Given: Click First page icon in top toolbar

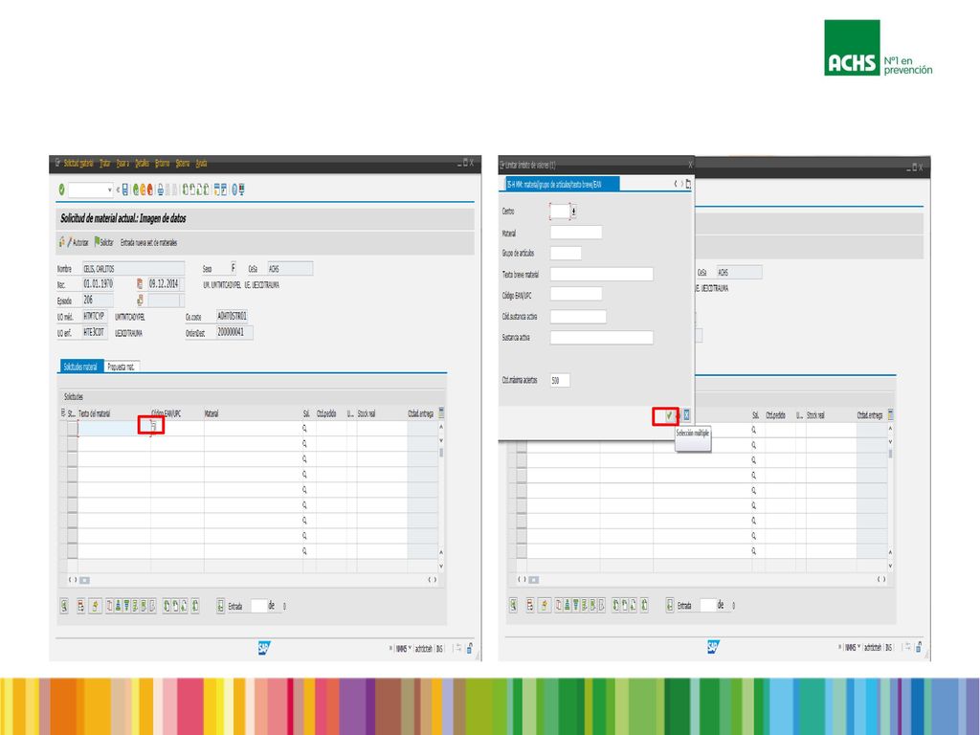Looking at the screenshot, I should pyautogui.click(x=186, y=189).
